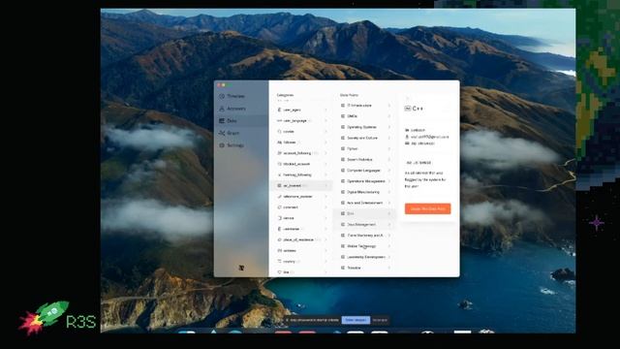Click the account_following category icon
The image size is (620, 349).
tap(279, 153)
